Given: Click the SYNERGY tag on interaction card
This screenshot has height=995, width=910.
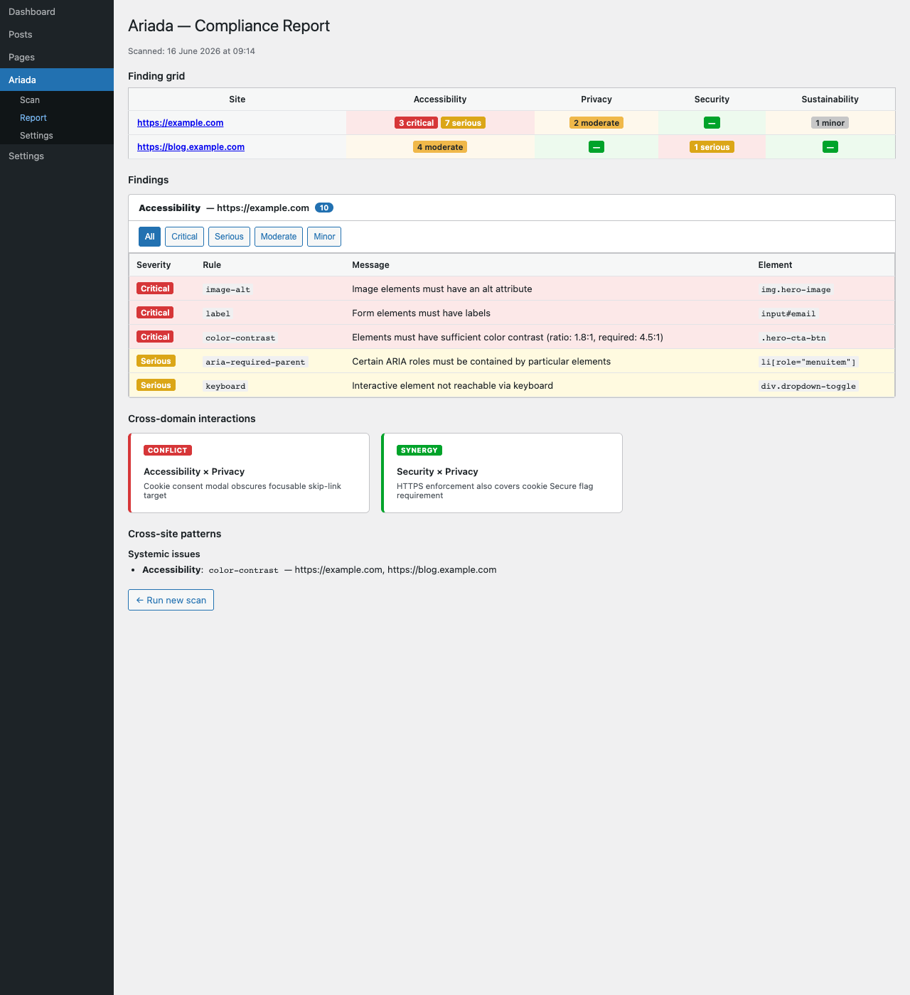Looking at the screenshot, I should coord(419,451).
